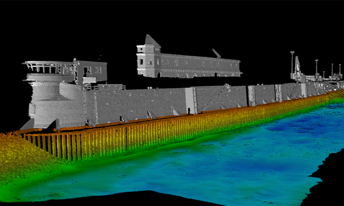
Task: Click the light vertical pillar on the quay wall
Action: point(189,100)
